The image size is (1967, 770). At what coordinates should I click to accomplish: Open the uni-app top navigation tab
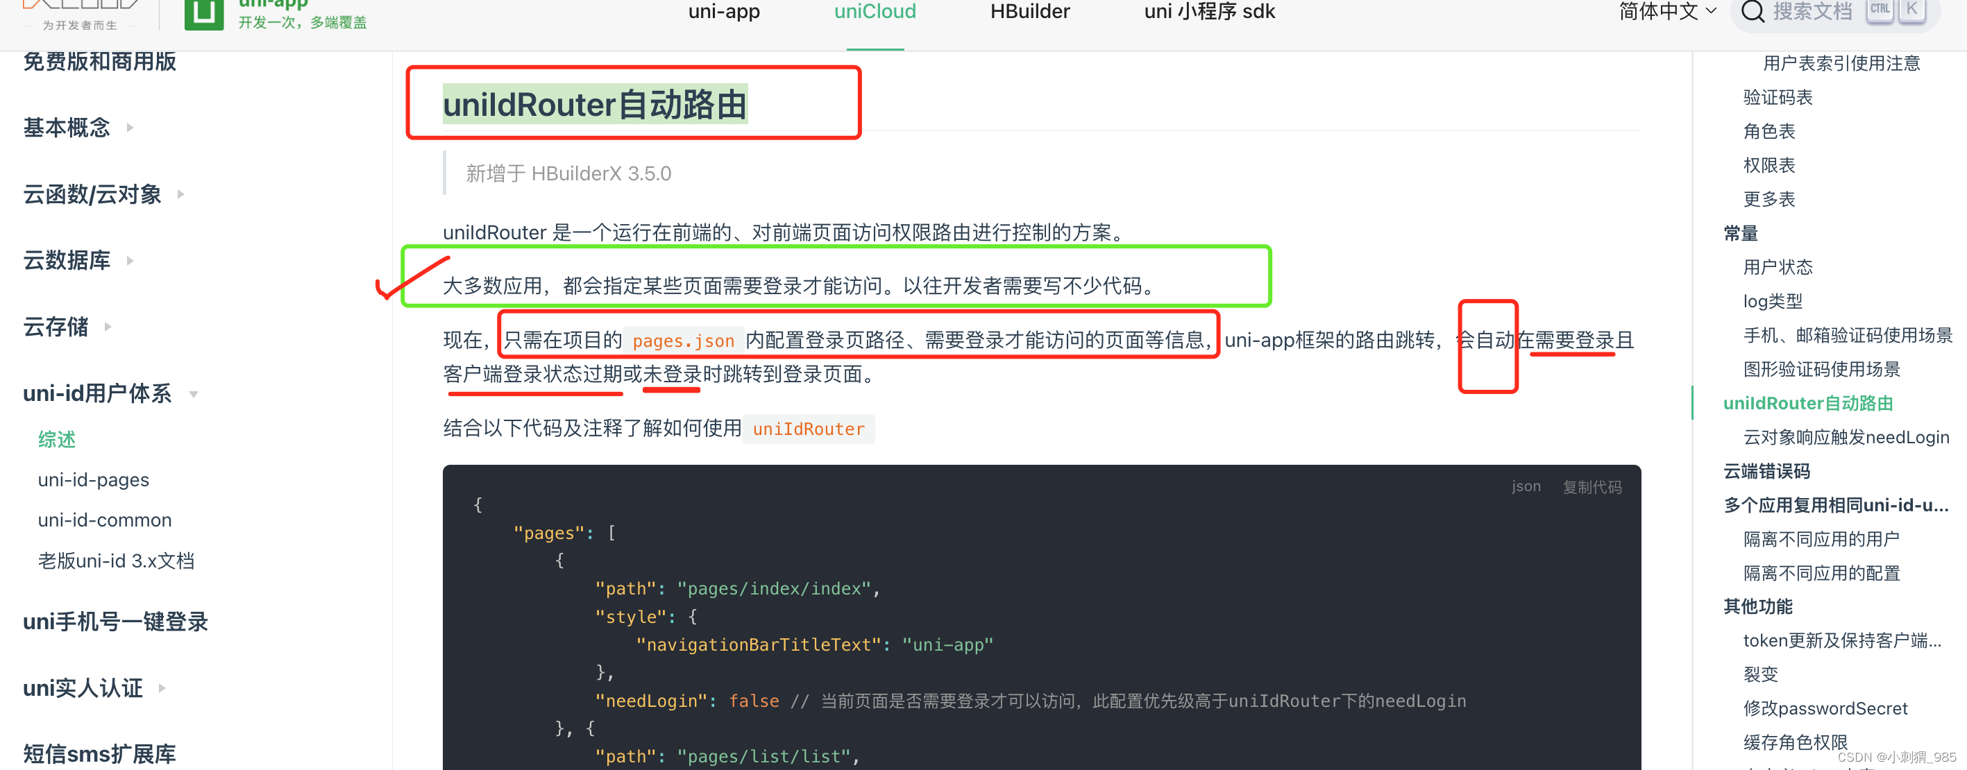[x=724, y=12]
